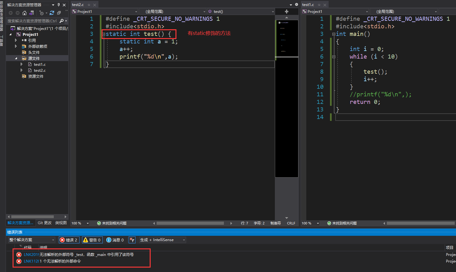Go back in Solution Explorer
The image size is (456, 272).
(11, 13)
